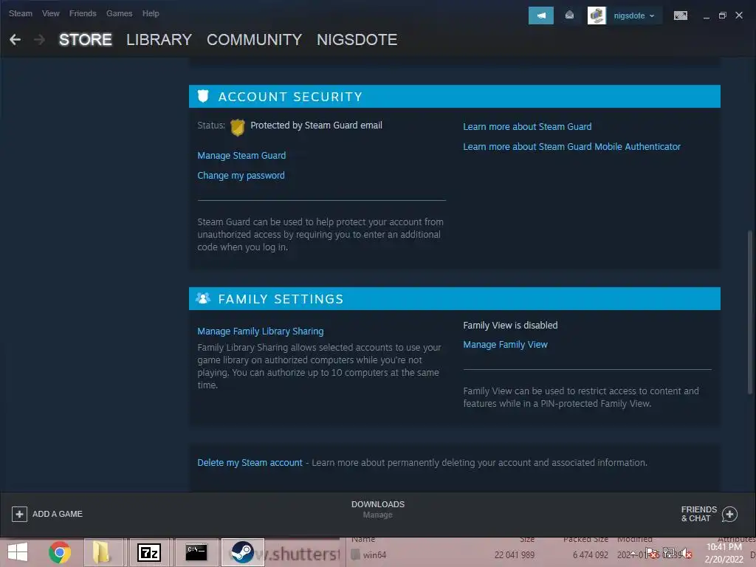The width and height of the screenshot is (756, 567).
Task: Open the Windows Start button
Action: [18, 552]
